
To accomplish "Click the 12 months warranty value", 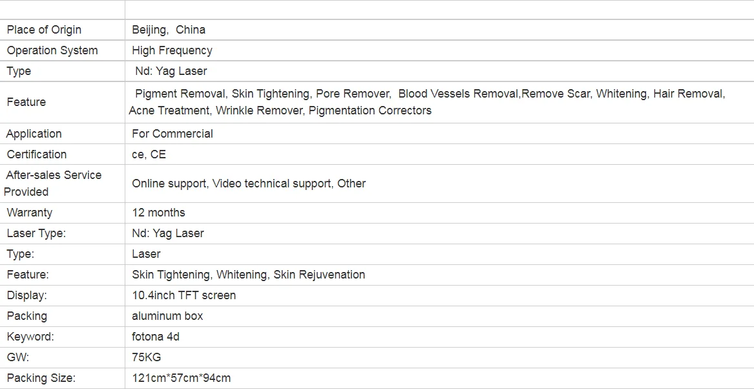I will point(158,213).
